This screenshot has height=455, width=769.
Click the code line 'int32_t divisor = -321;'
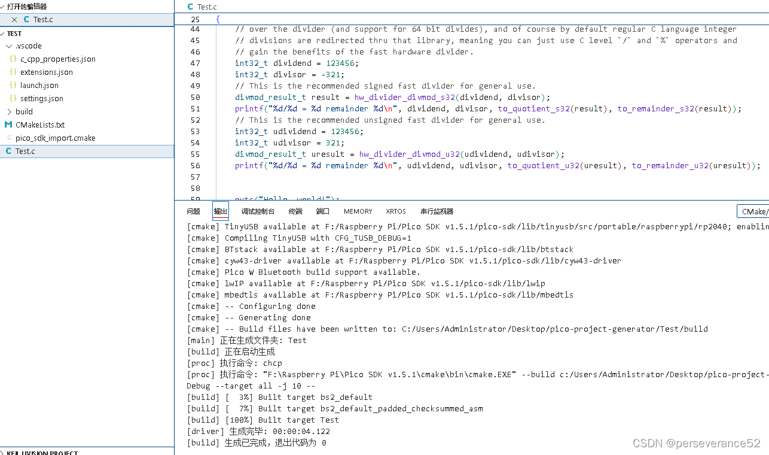coord(289,75)
